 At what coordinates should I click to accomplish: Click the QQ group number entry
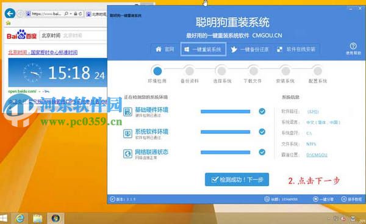281,199
